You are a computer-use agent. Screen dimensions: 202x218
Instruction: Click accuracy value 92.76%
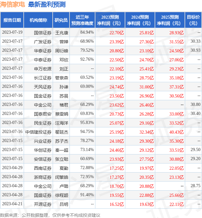tap(87, 59)
